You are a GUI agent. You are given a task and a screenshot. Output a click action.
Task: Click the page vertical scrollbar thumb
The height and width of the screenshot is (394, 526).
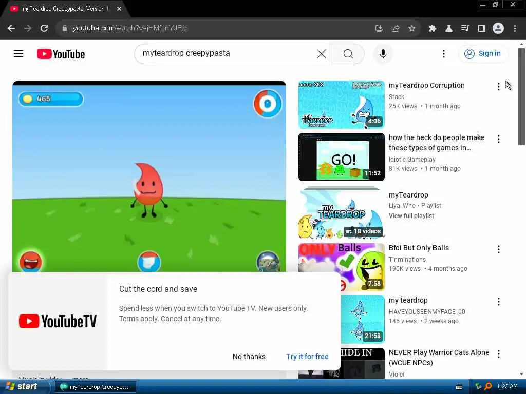click(x=521, y=96)
